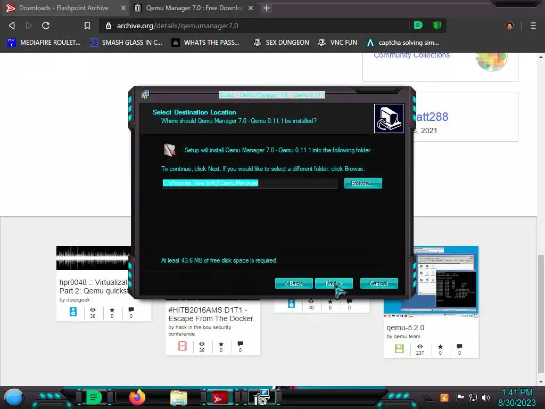Reload the archive.org page

[46, 26]
